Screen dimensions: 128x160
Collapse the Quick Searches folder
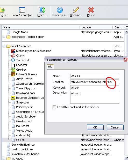(x=4, y=46)
